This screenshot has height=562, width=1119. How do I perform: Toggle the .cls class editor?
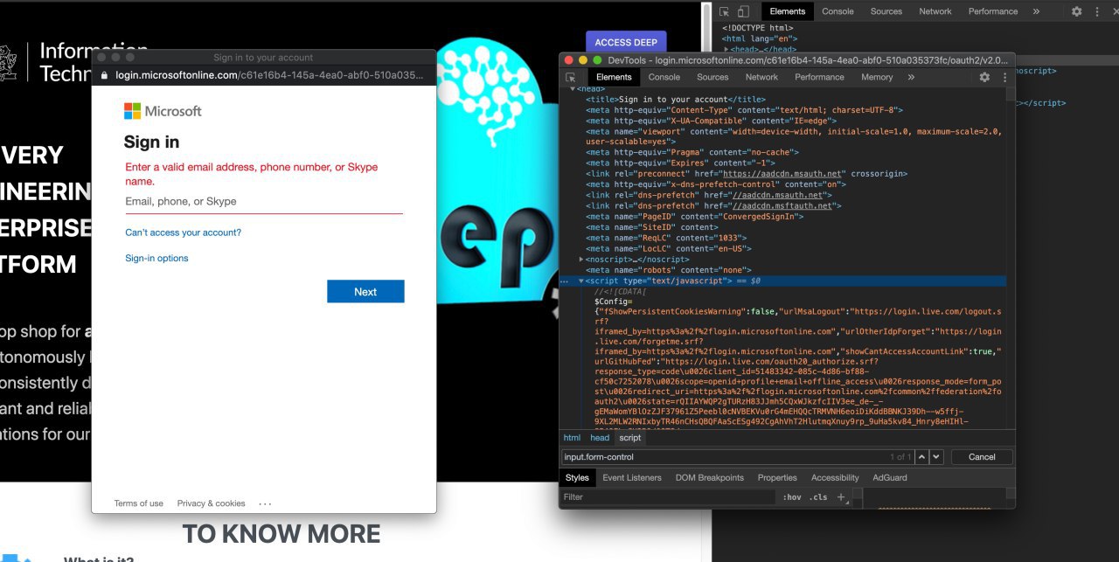point(818,497)
